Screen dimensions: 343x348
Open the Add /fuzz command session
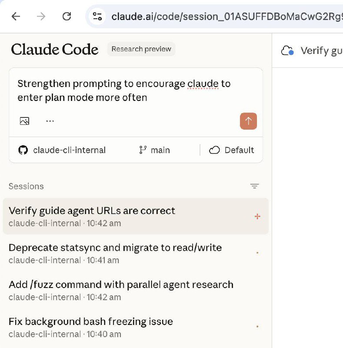[121, 290]
